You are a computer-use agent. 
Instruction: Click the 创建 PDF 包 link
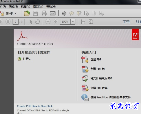[98, 69]
